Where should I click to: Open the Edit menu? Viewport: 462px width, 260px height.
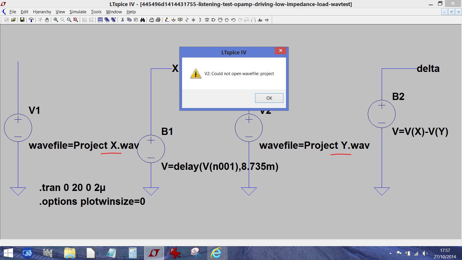coord(25,12)
